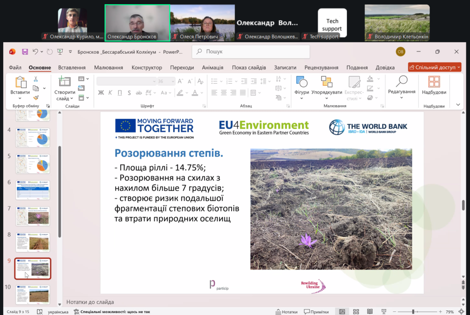Viewport: 470px width, 315px height.
Task: Click the Cut scissors icon
Action: [36, 79]
